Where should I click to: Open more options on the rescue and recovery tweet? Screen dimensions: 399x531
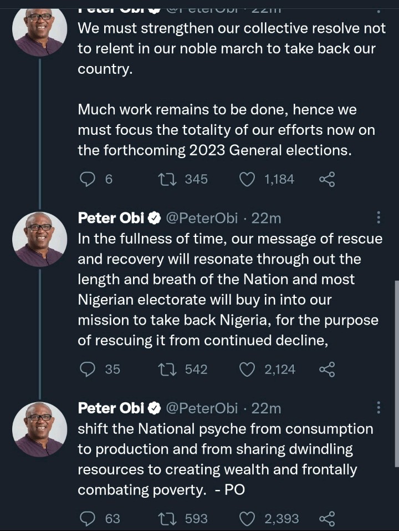(378, 218)
